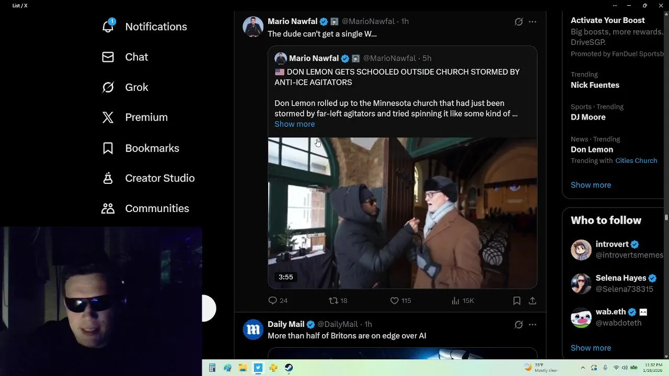Image resolution: width=669 pixels, height=376 pixels.
Task: Click the Daily Mail post 1h timestamp
Action: [x=368, y=324]
